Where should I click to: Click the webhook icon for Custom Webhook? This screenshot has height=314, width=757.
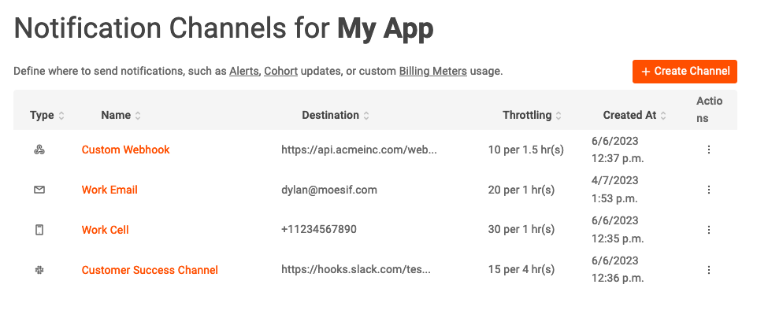click(39, 150)
